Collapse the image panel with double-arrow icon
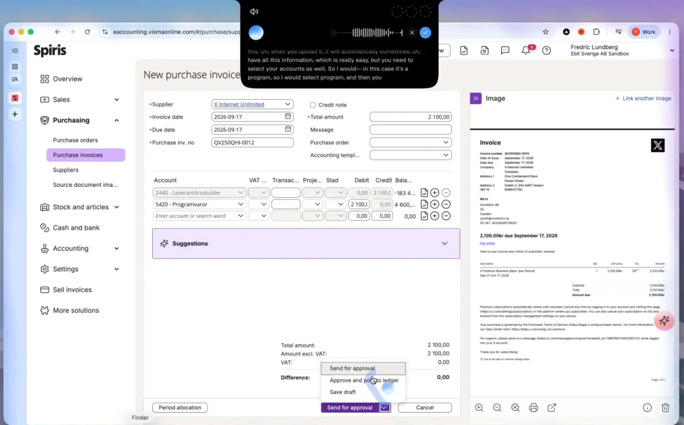The width and height of the screenshot is (684, 425). tap(476, 99)
